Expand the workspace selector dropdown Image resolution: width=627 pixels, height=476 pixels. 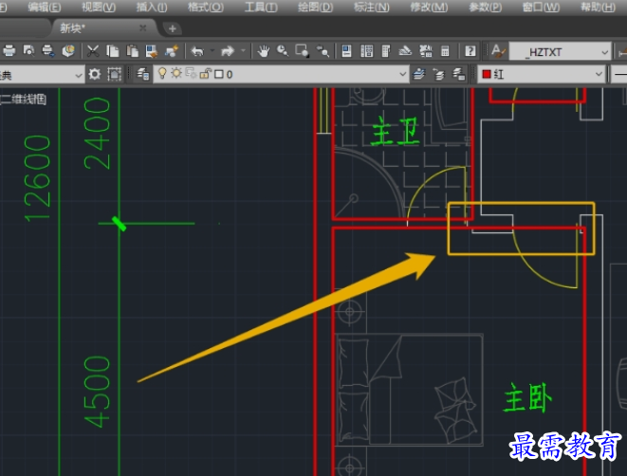coord(79,75)
